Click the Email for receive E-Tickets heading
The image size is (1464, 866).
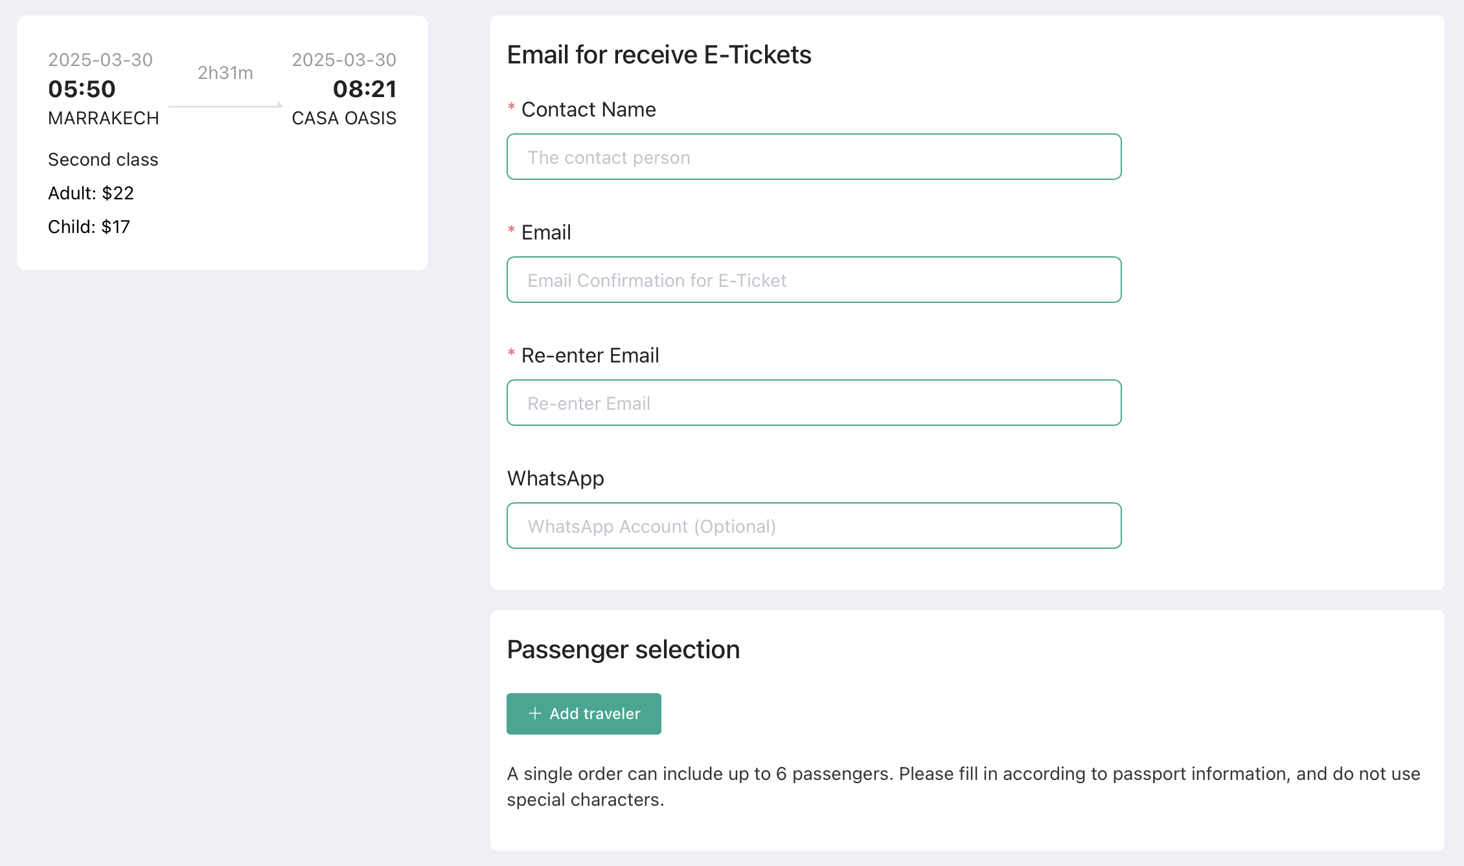click(x=659, y=55)
